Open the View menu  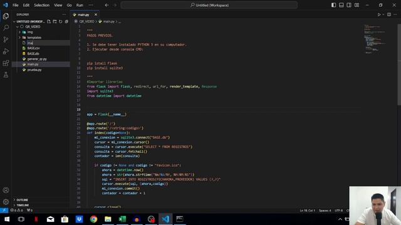click(58, 5)
